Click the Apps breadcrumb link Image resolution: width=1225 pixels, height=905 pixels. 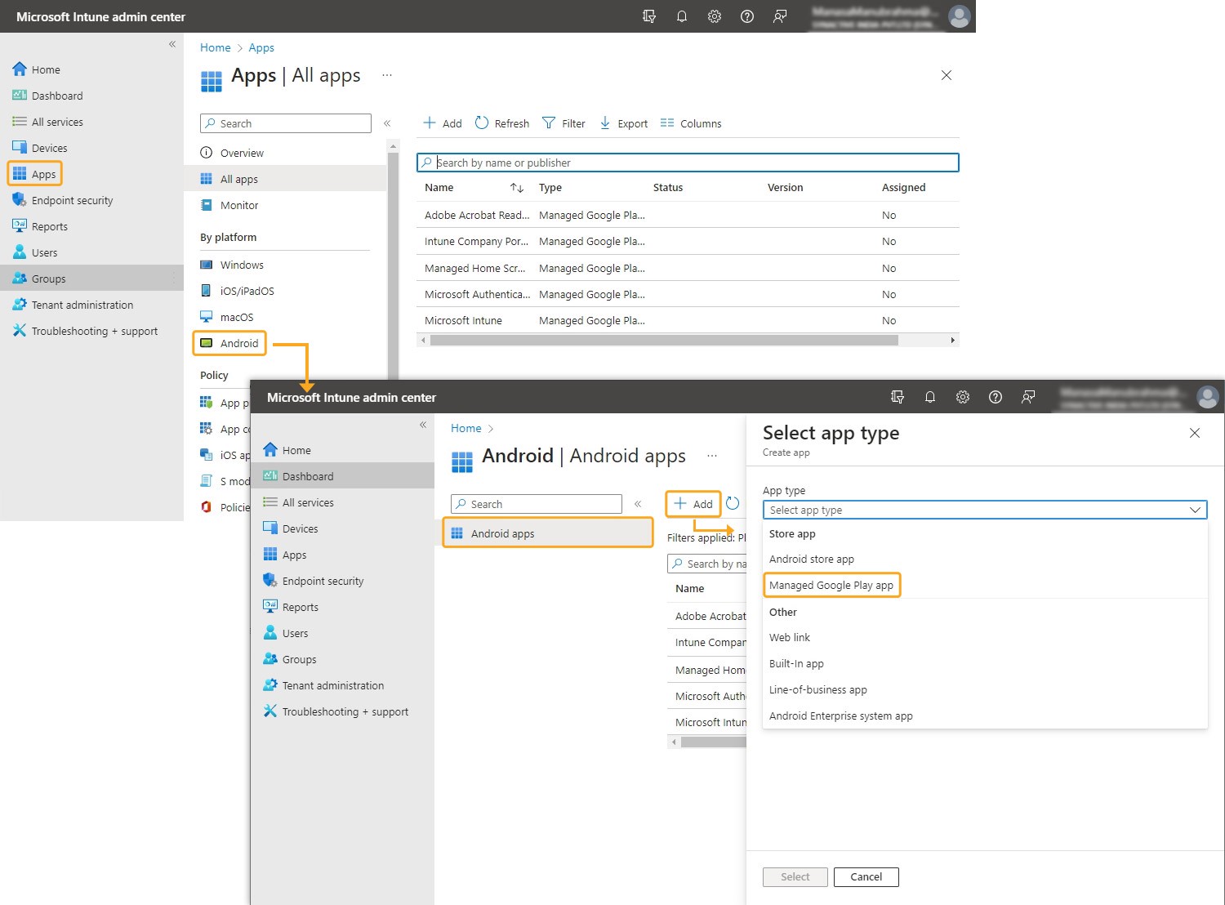click(261, 47)
